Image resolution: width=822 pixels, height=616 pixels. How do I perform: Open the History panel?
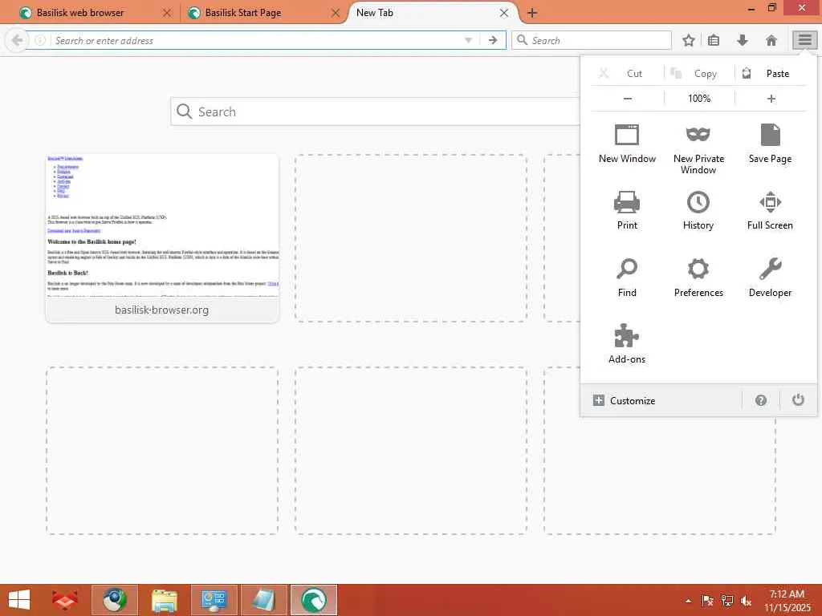click(x=698, y=210)
